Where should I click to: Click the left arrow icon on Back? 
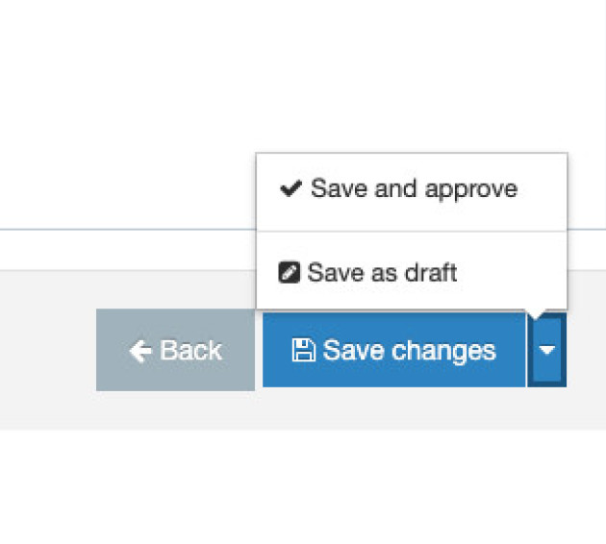coord(140,352)
